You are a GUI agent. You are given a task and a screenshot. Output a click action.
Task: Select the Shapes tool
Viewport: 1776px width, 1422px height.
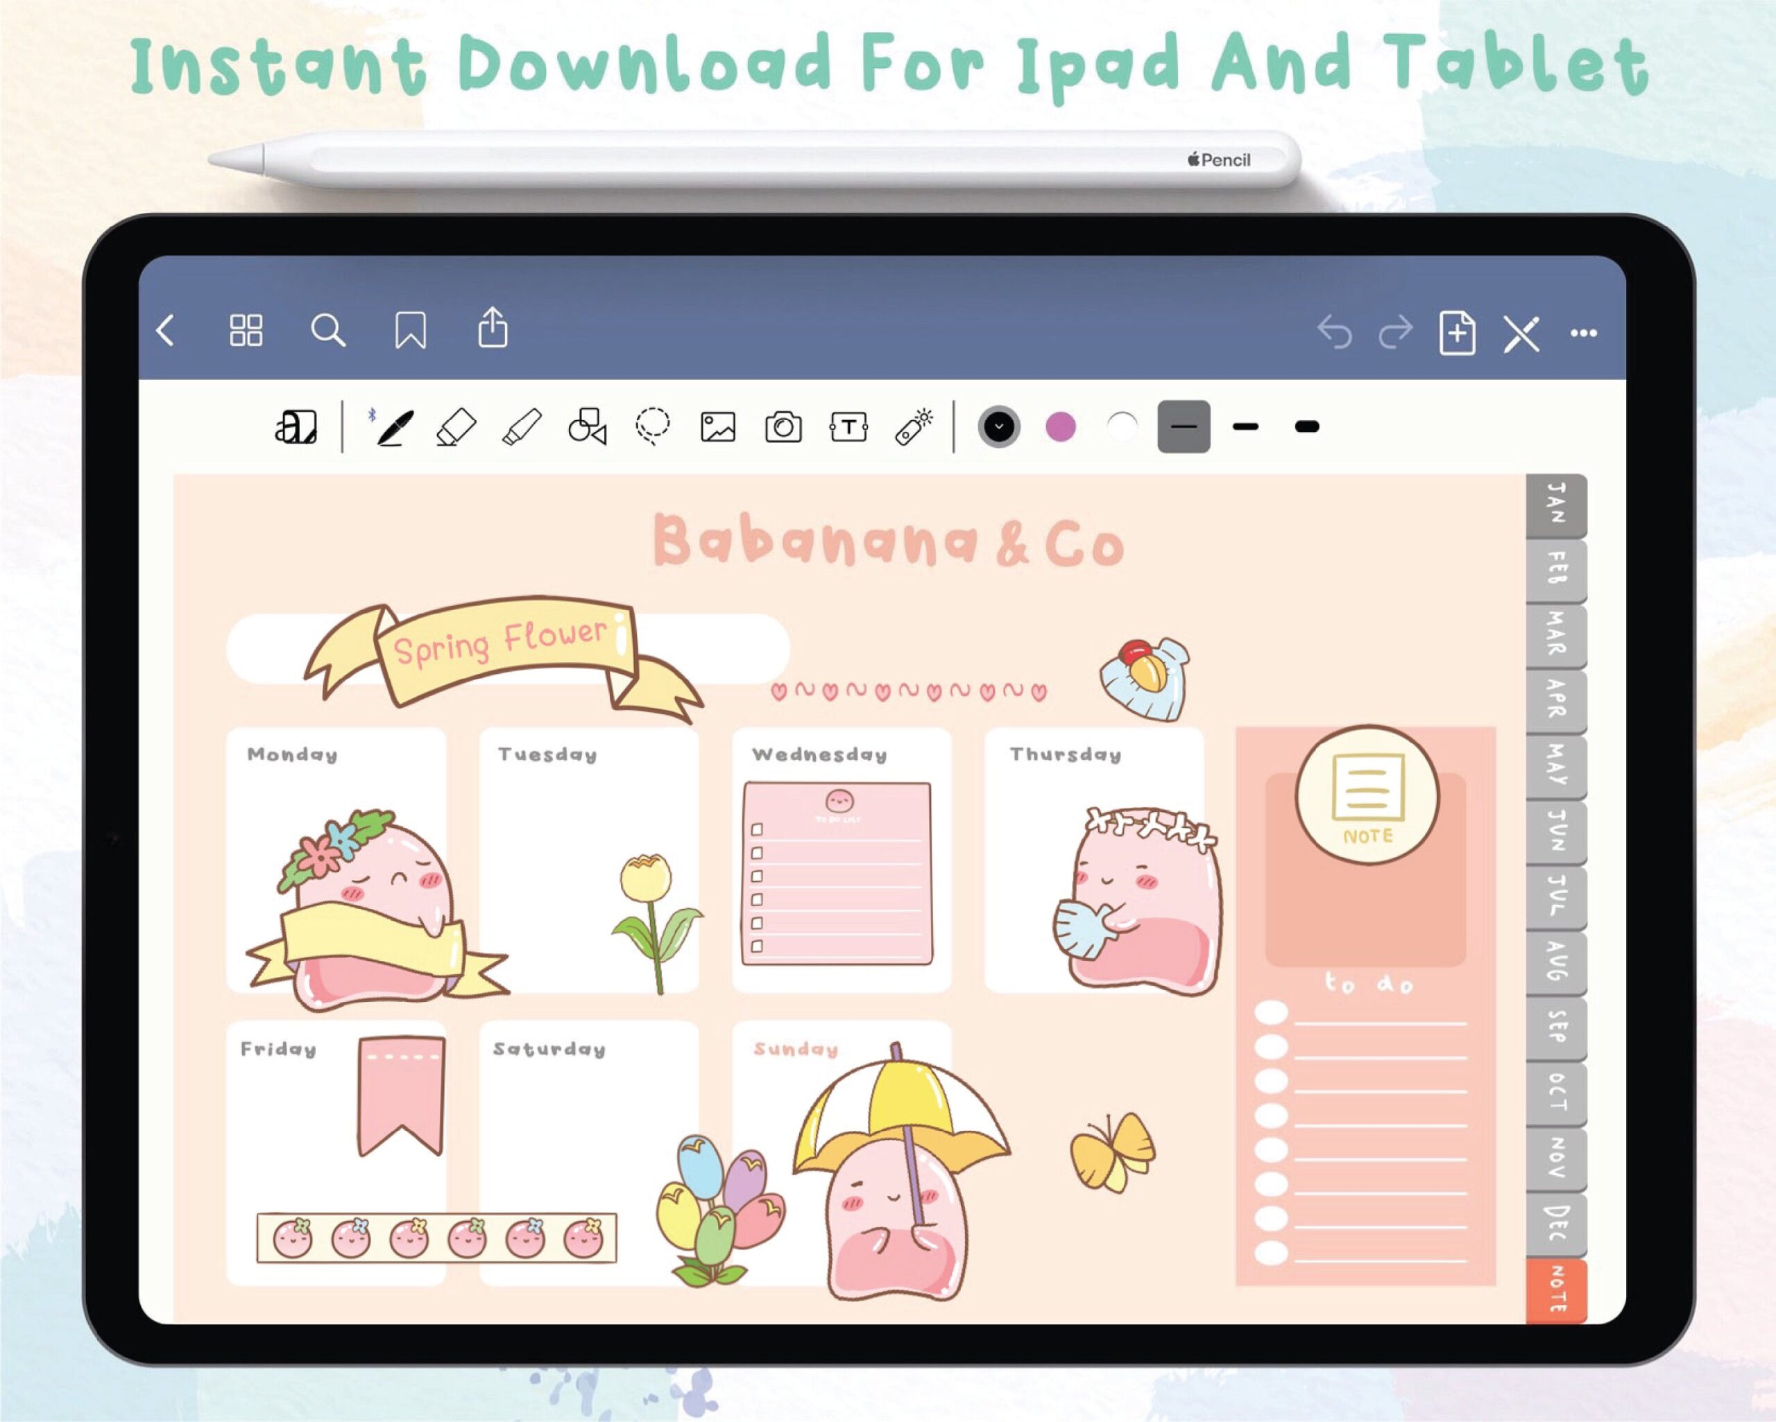588,426
